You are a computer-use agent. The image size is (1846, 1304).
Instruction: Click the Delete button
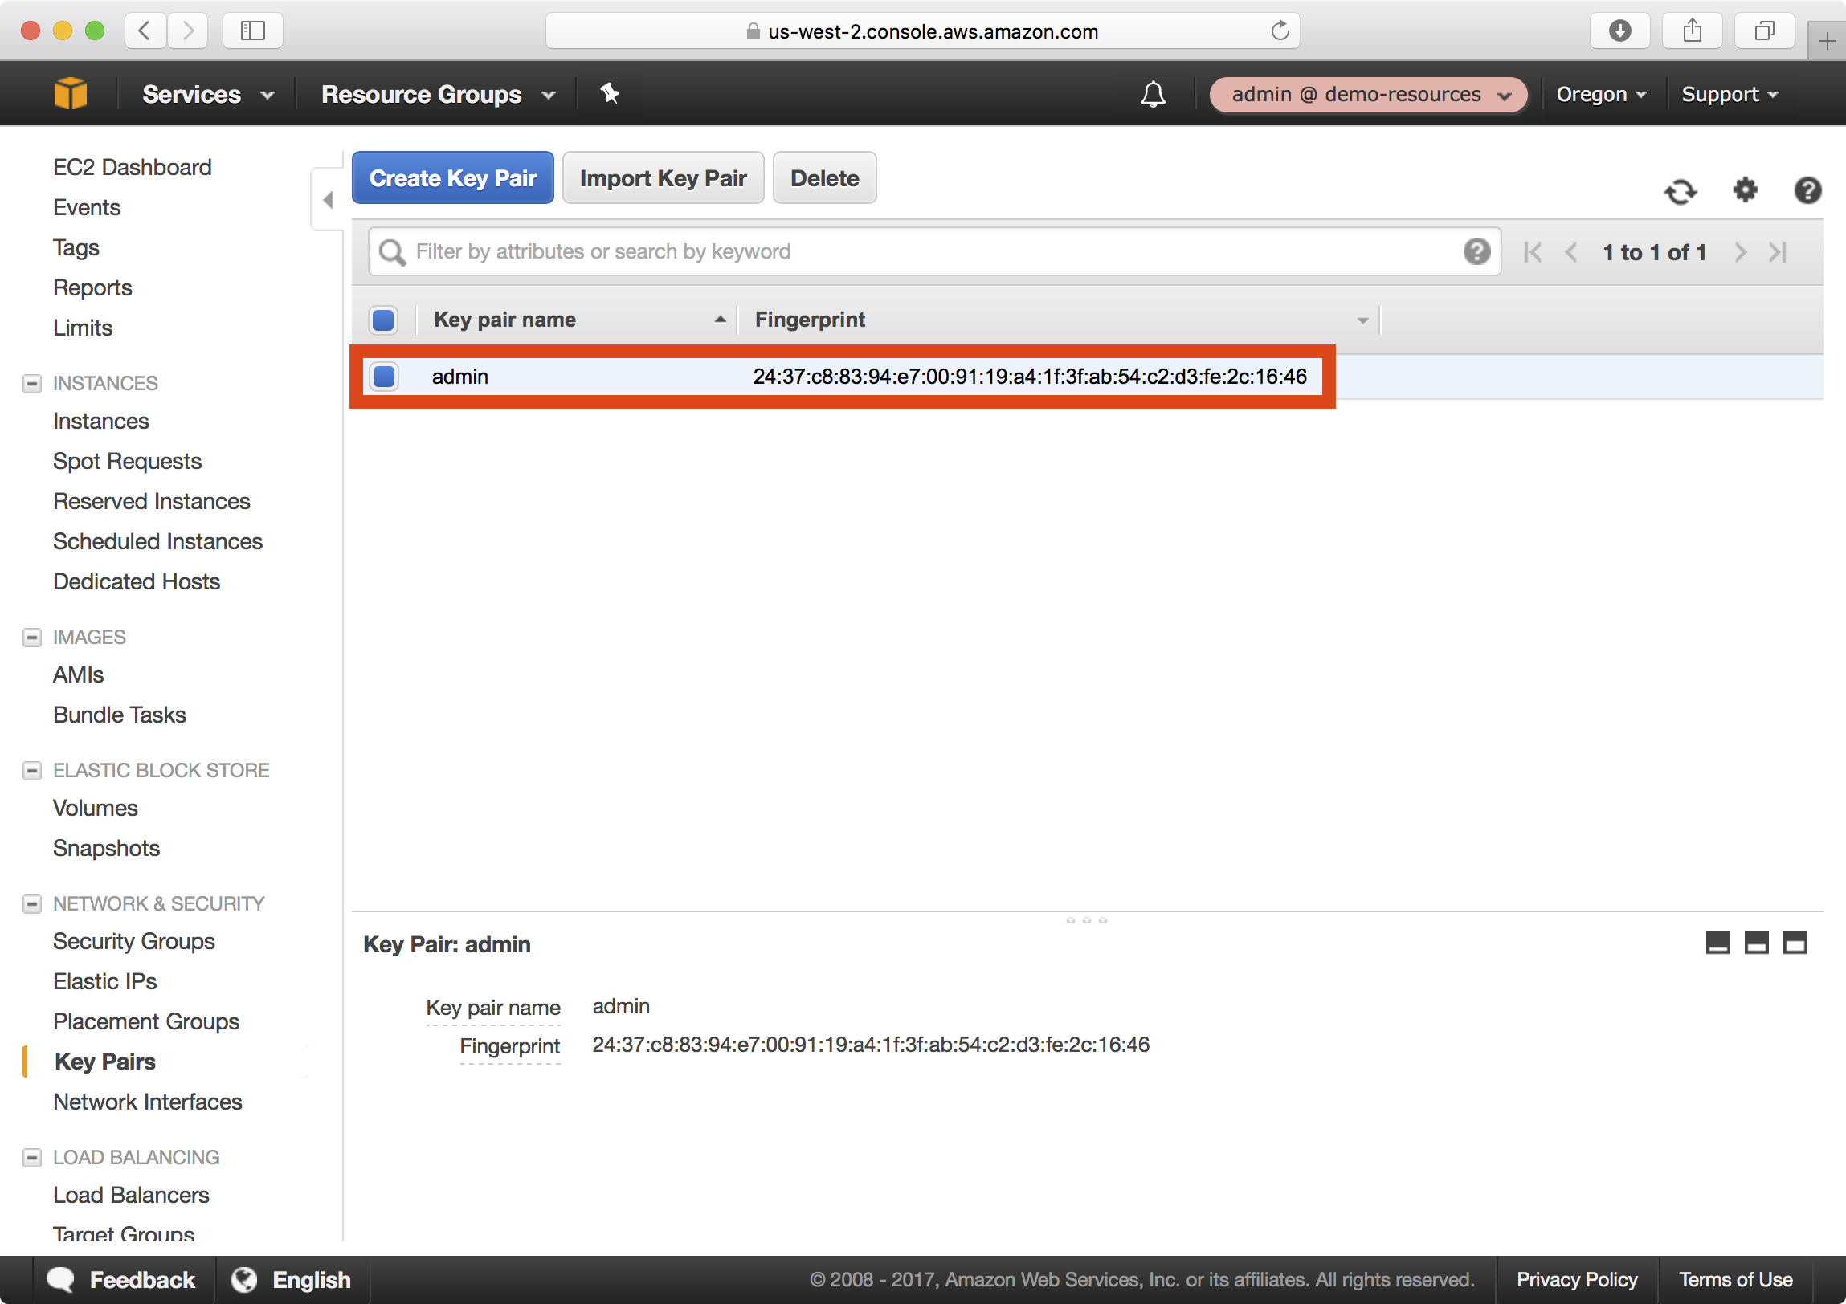825,177
